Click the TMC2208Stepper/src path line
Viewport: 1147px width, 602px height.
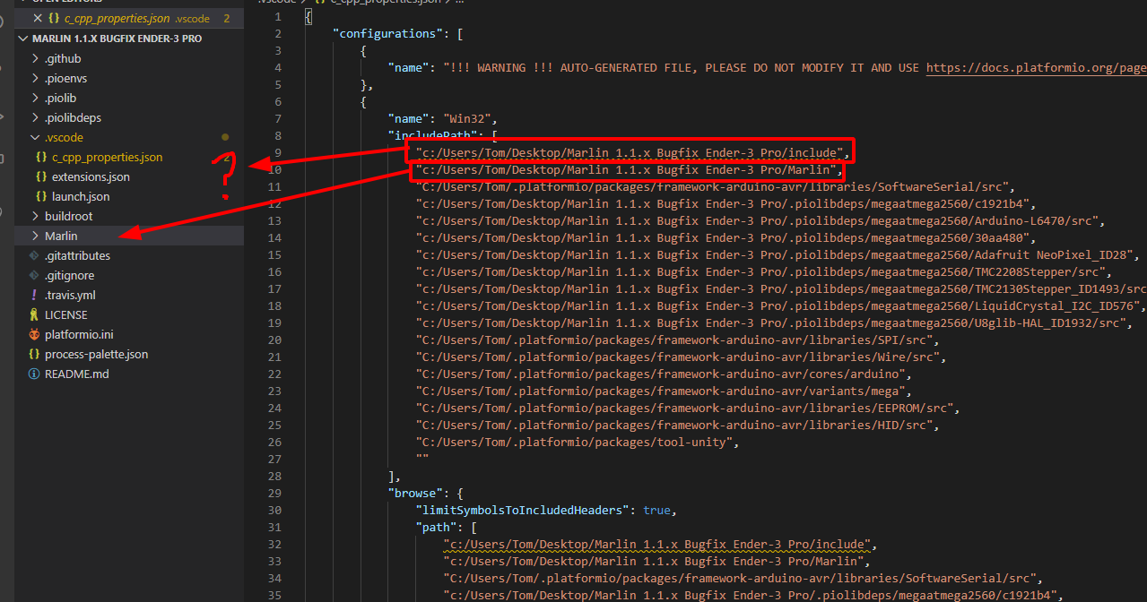pos(763,271)
